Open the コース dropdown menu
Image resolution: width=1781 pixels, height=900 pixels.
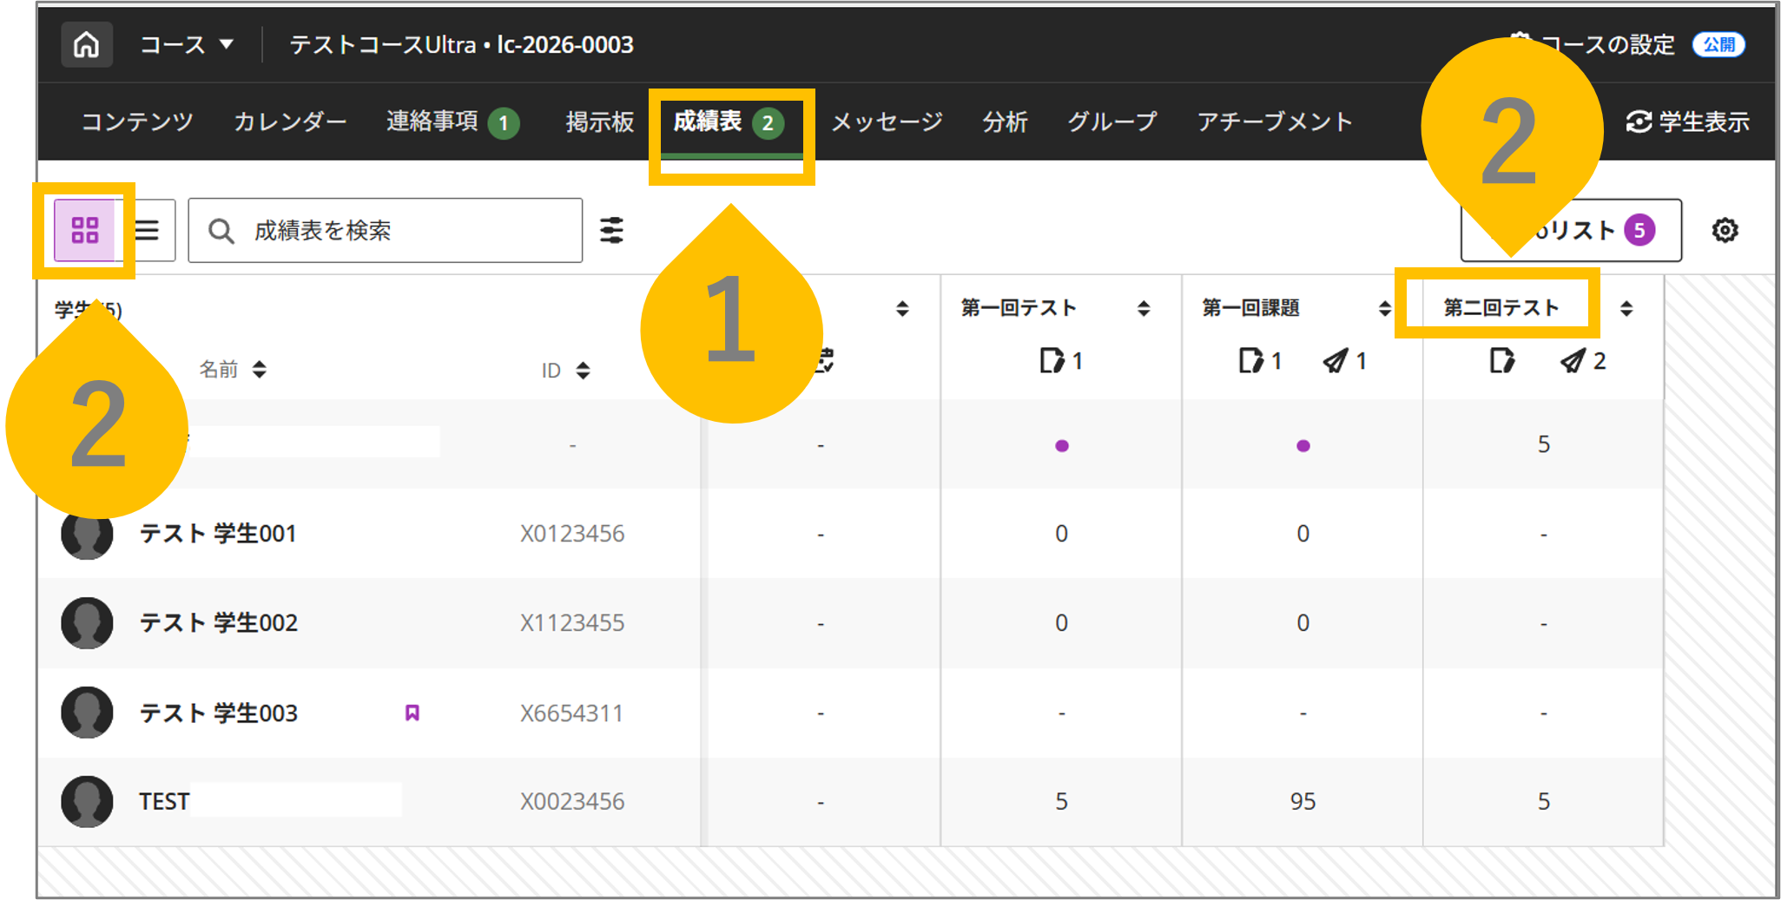[187, 44]
